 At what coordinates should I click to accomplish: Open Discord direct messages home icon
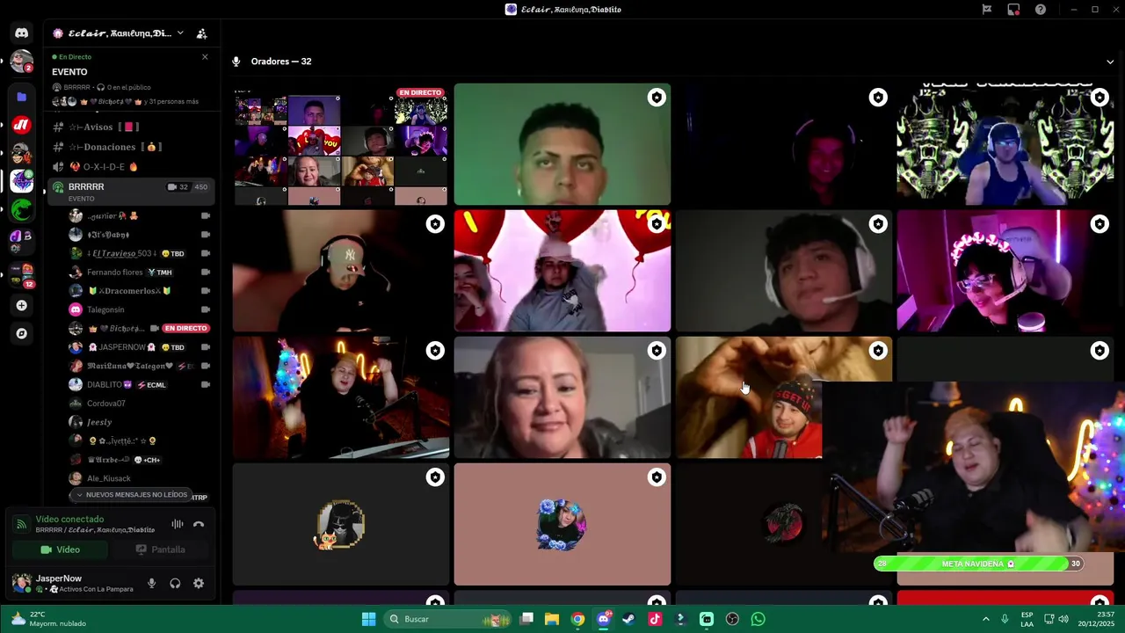click(x=22, y=33)
